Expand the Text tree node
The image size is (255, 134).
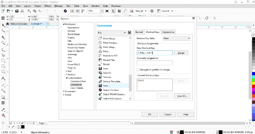pos(66,71)
